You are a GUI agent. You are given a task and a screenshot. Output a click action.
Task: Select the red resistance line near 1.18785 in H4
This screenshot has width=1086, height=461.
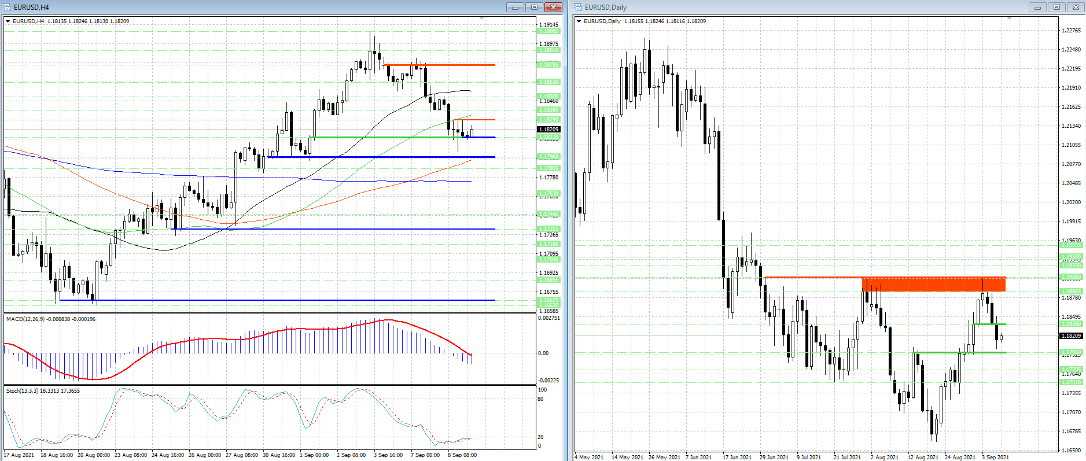(x=440, y=65)
